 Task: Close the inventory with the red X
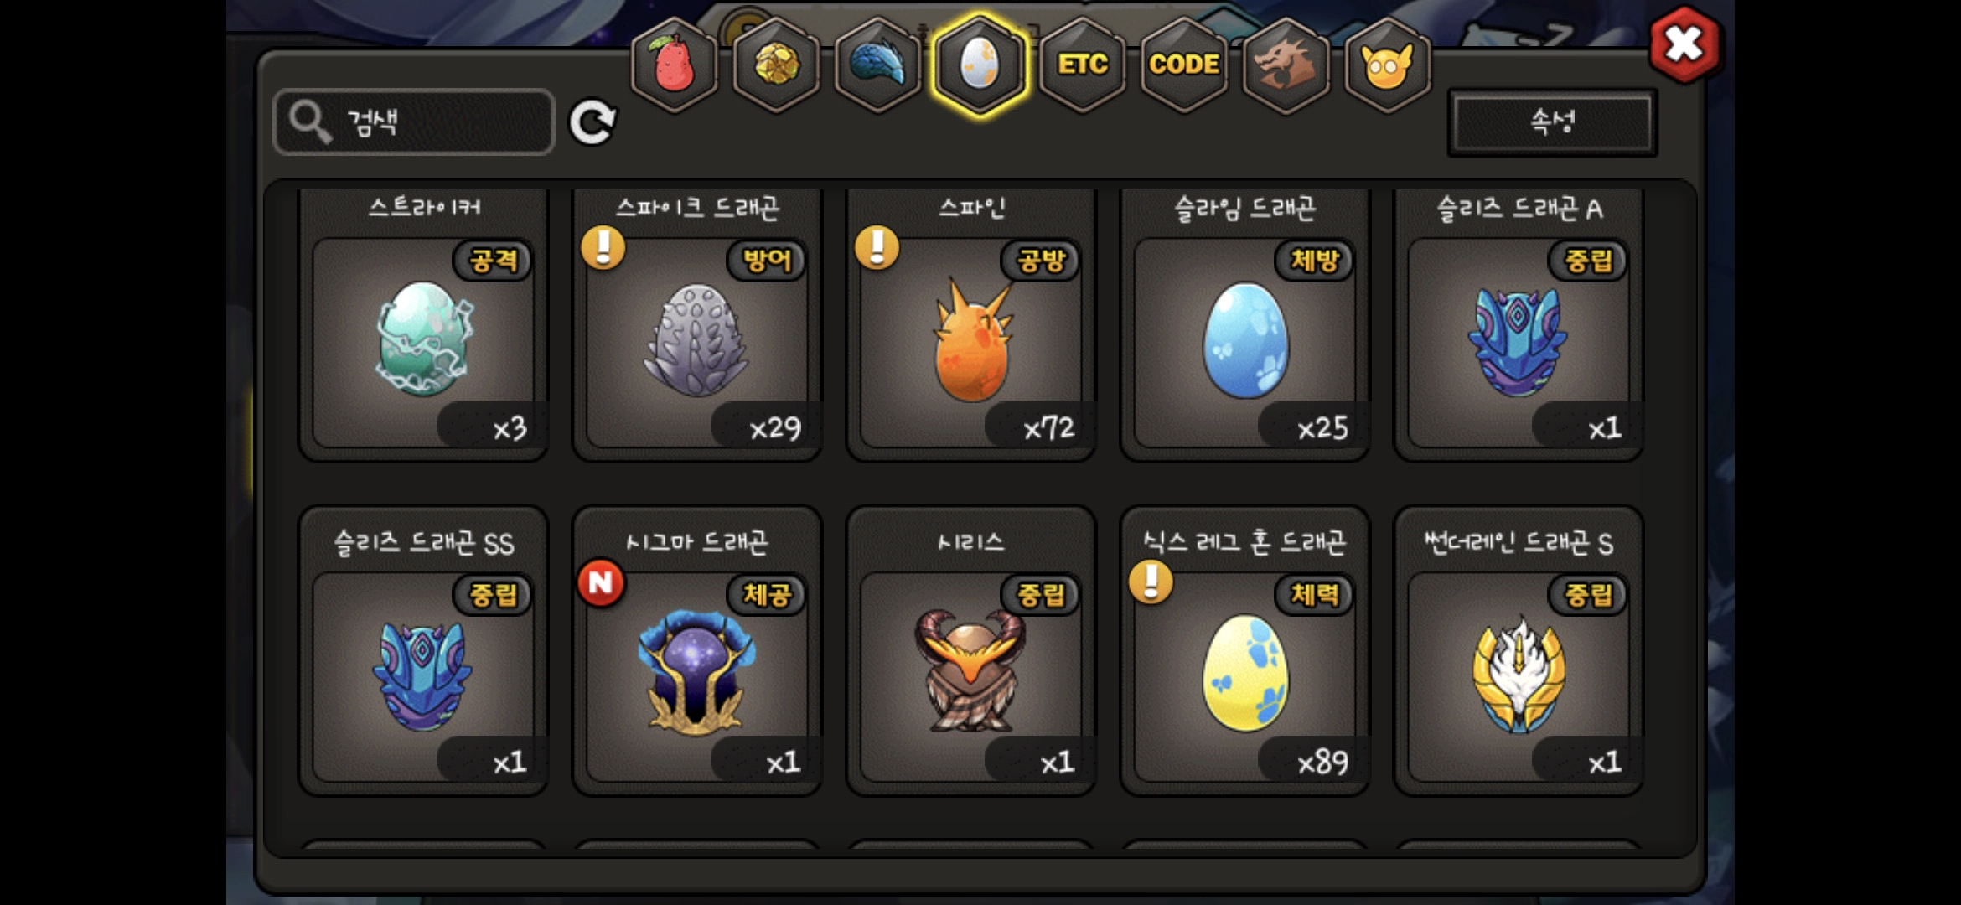click(1684, 44)
